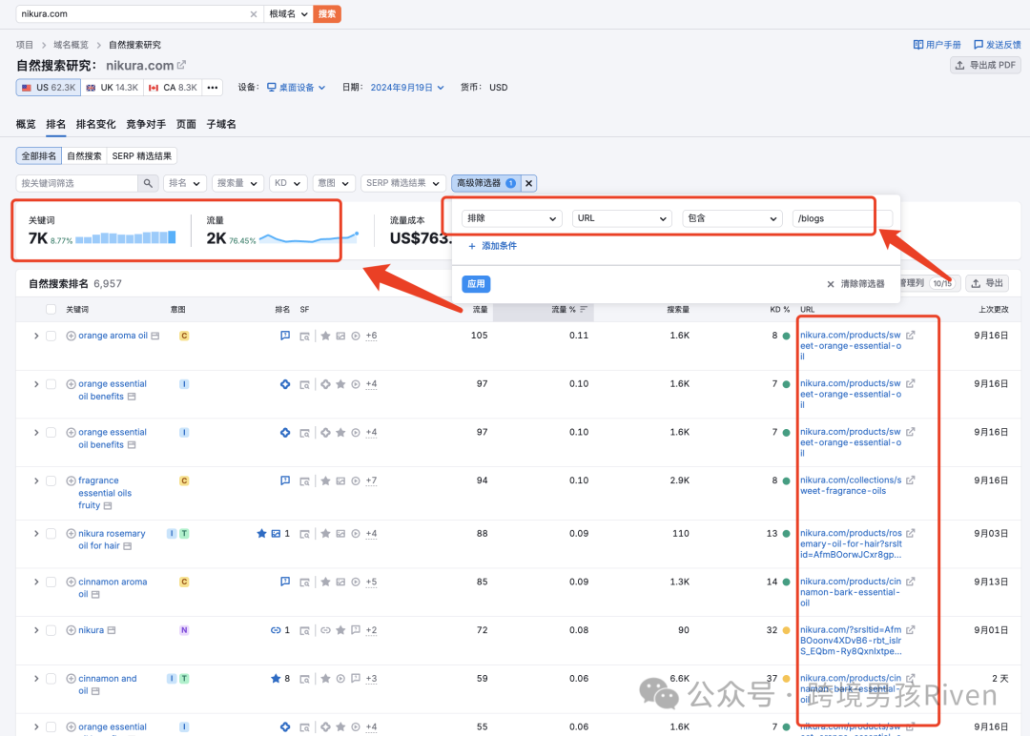
Task: Open the 包含 condition dropdown
Action: (732, 218)
